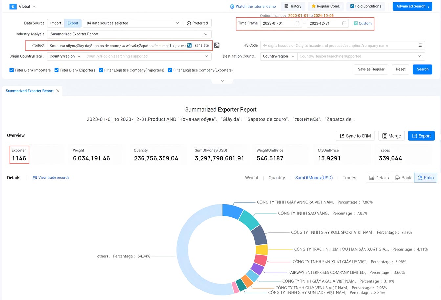Click the SAO VÀNG teal chart segment

(249, 221)
